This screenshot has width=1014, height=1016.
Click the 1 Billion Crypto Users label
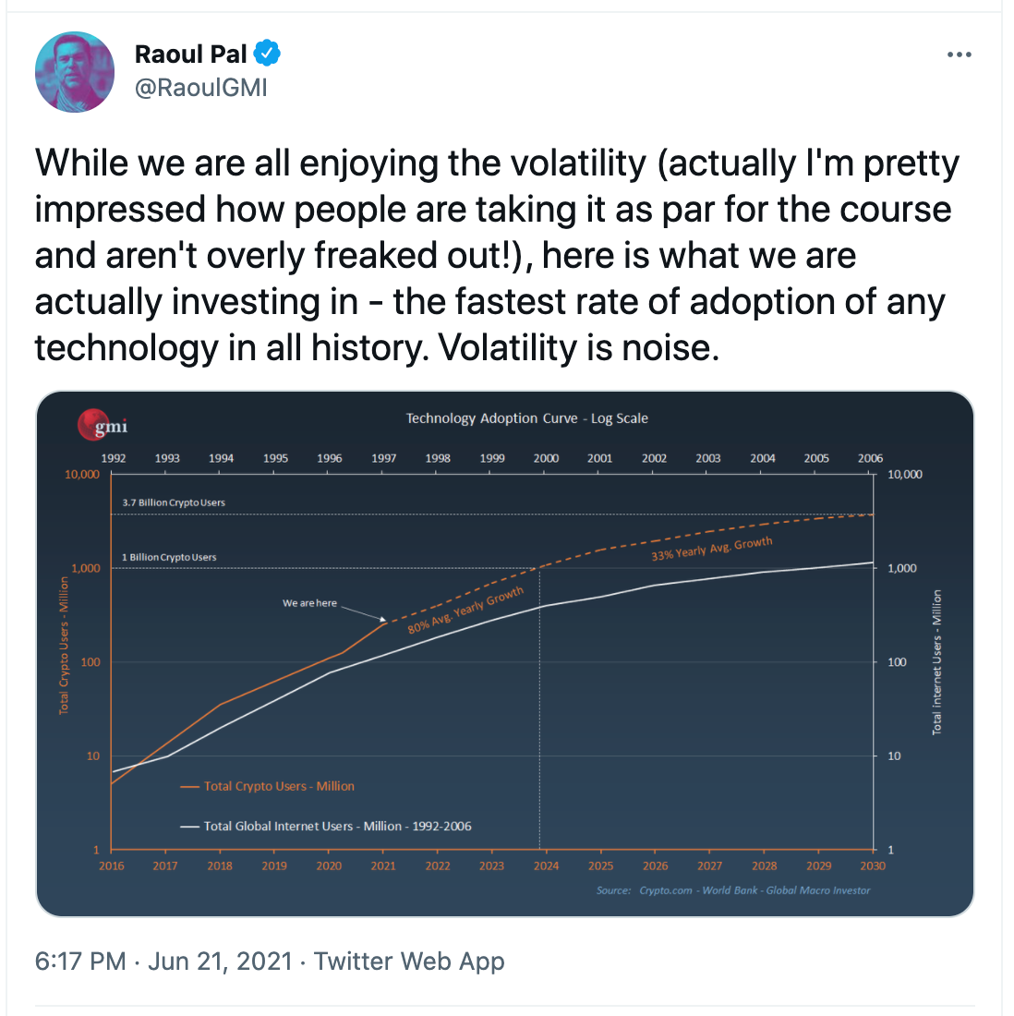coord(169,557)
